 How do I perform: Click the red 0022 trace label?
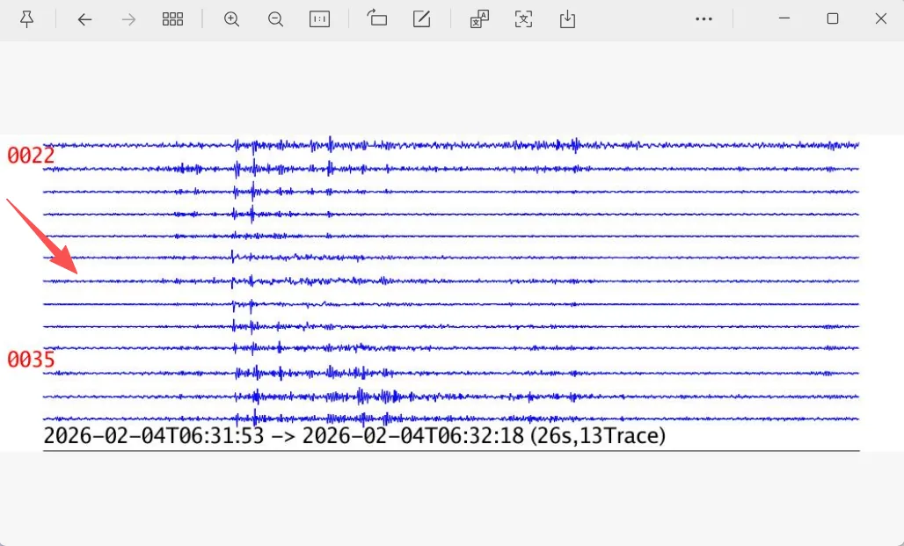pyautogui.click(x=31, y=156)
